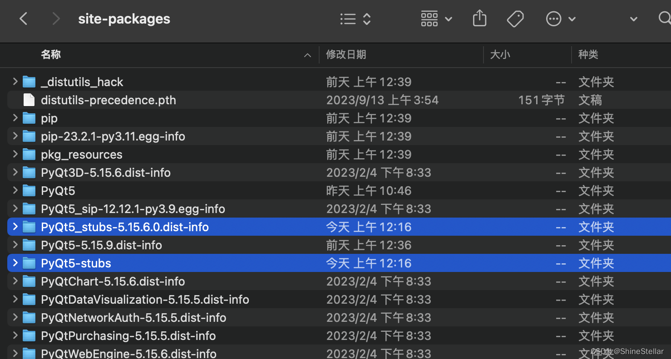The width and height of the screenshot is (671, 359).
Task: Expand the PyQt5_stubs-5.15.6.0.dist-info folder
Action: 15,227
